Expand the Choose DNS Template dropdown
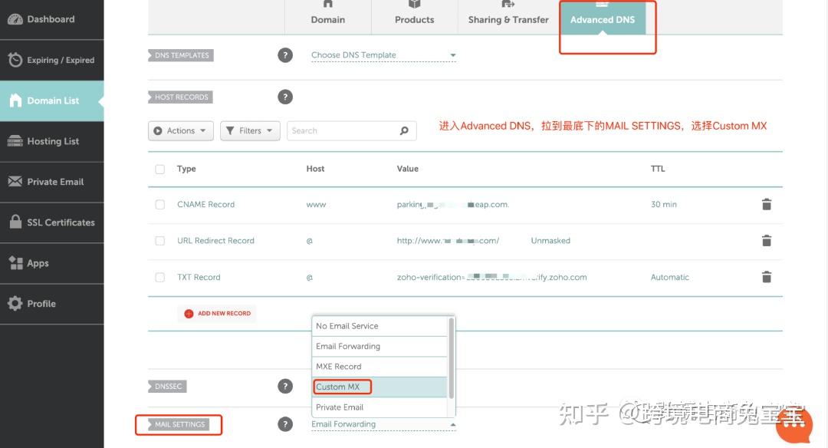828x448 pixels. pyautogui.click(x=383, y=55)
